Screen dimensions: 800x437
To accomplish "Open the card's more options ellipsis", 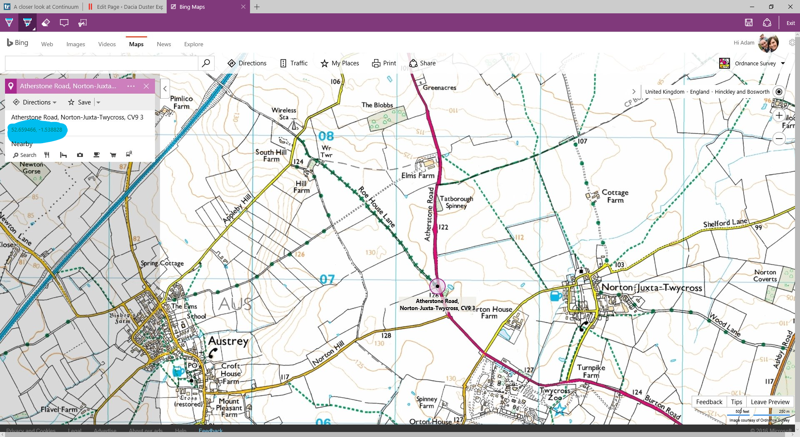I will [131, 86].
